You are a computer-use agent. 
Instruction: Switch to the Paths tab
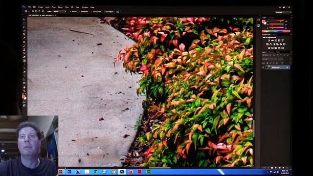(x=278, y=52)
